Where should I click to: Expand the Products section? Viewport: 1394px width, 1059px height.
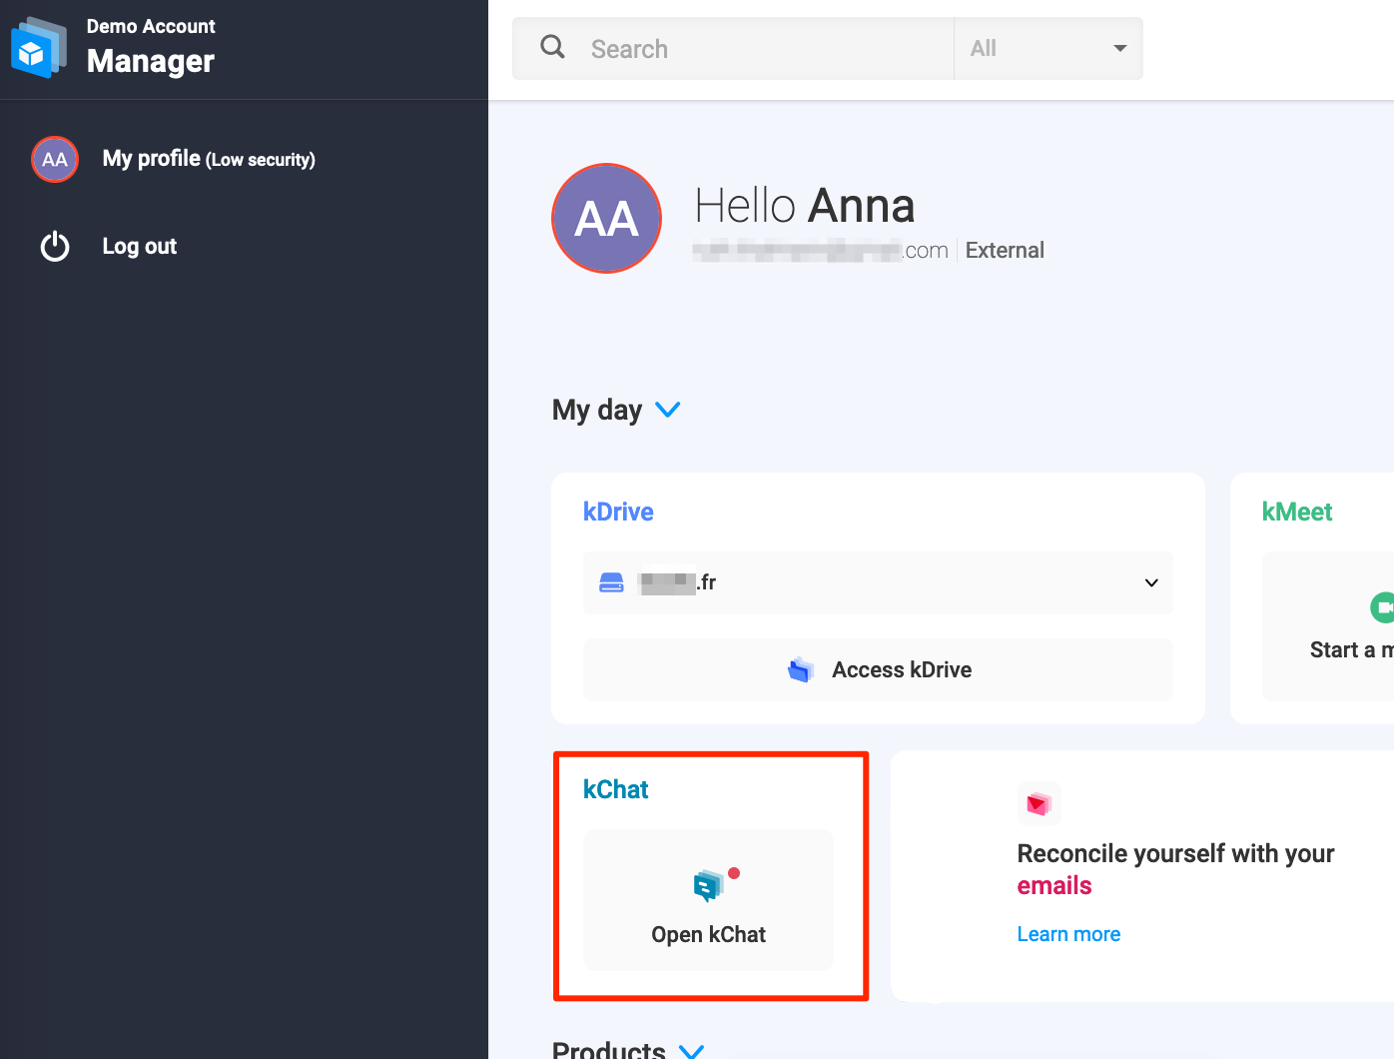pos(691,1051)
